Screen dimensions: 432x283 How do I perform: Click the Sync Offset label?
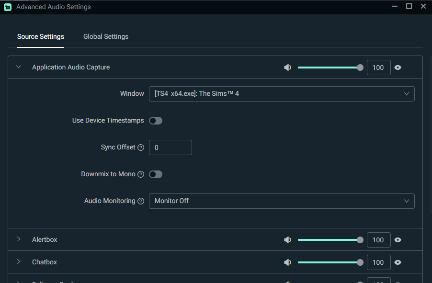tap(118, 147)
